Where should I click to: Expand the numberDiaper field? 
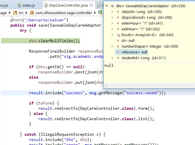point(112,46)
